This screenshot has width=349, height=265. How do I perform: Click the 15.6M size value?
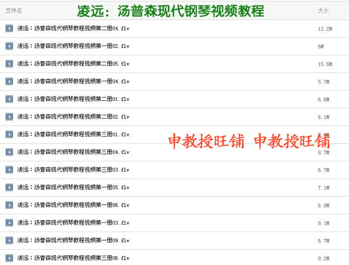[325, 64]
